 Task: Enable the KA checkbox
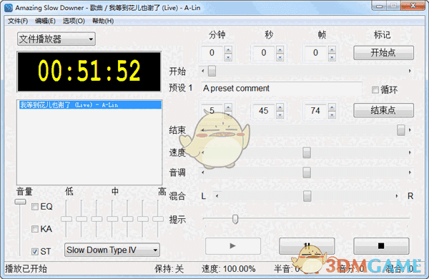click(35, 229)
